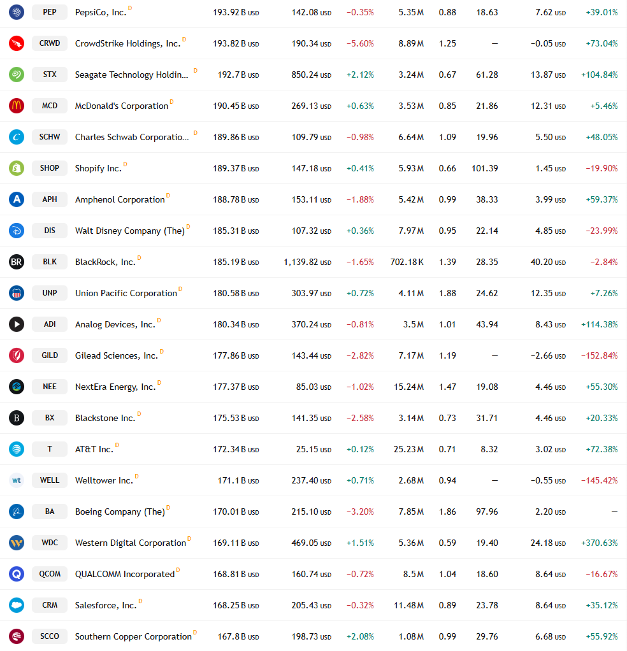The width and height of the screenshot is (627, 651).
Task: Open Gilead Sciences, Inc. link
Action: [117, 356]
